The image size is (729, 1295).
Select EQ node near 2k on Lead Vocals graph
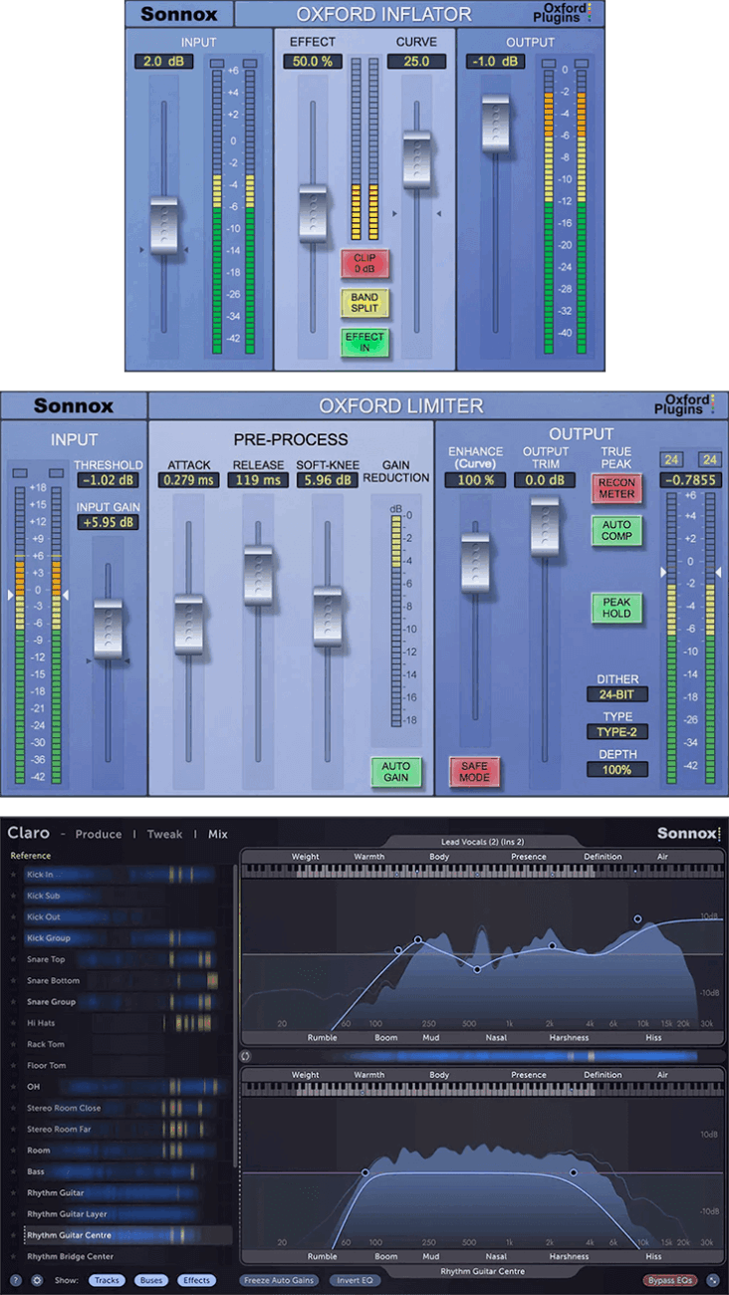552,945
